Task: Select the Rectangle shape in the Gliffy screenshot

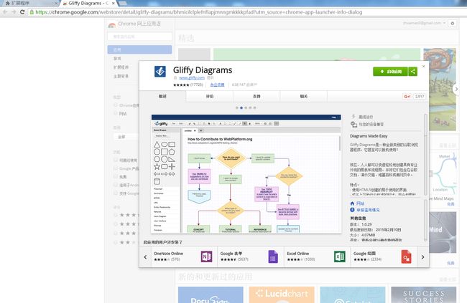Action: point(172,145)
